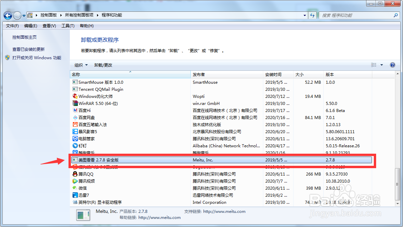Go back with the back arrow
The height and width of the screenshot is (227, 403).
tap(8, 15)
